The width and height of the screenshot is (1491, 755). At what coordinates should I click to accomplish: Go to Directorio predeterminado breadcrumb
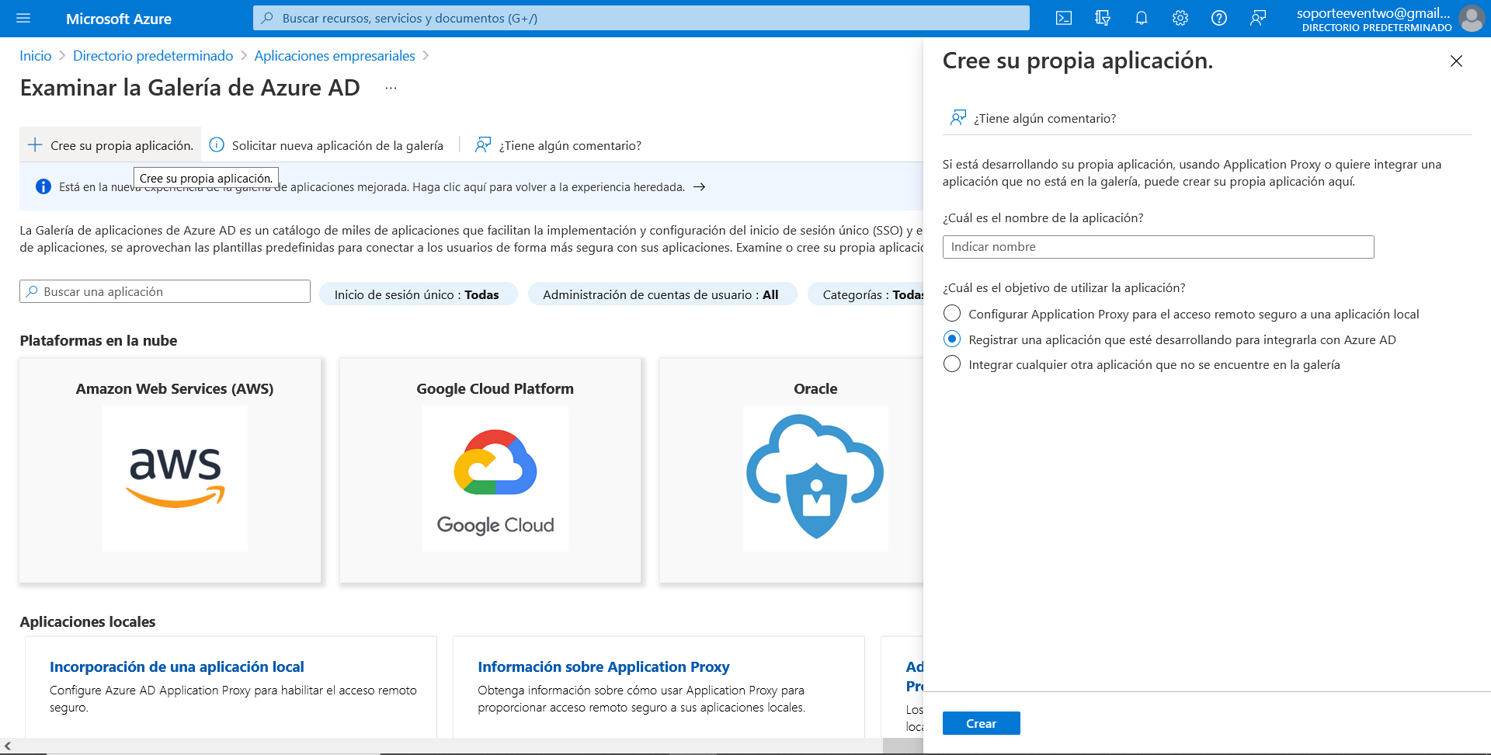(x=153, y=56)
